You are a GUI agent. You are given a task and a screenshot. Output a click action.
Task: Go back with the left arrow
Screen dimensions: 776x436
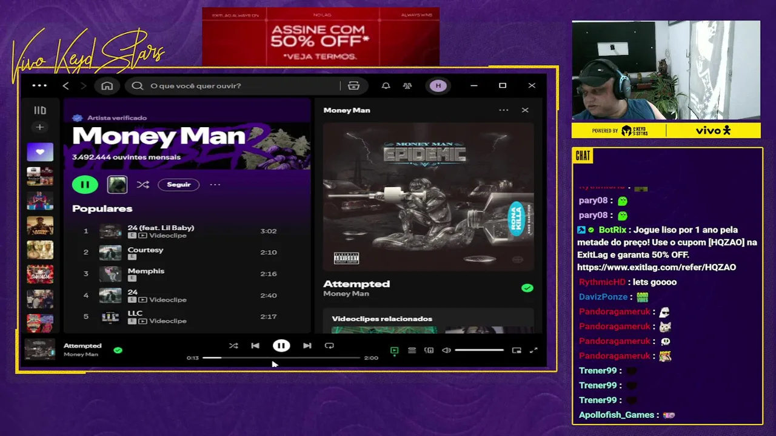(65, 86)
